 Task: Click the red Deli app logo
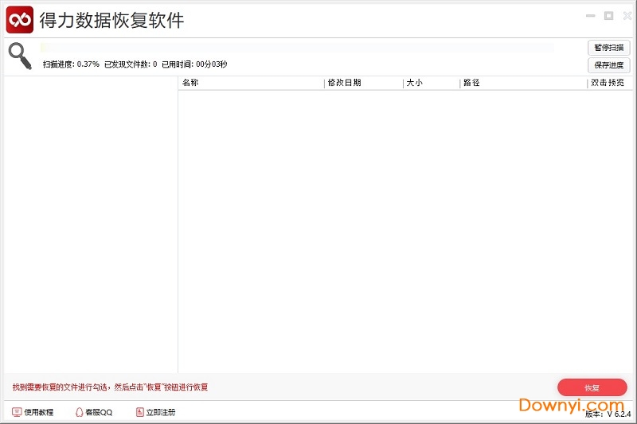[x=19, y=19]
